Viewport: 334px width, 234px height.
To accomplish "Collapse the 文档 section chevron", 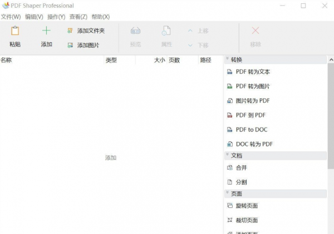I will pos(227,154).
